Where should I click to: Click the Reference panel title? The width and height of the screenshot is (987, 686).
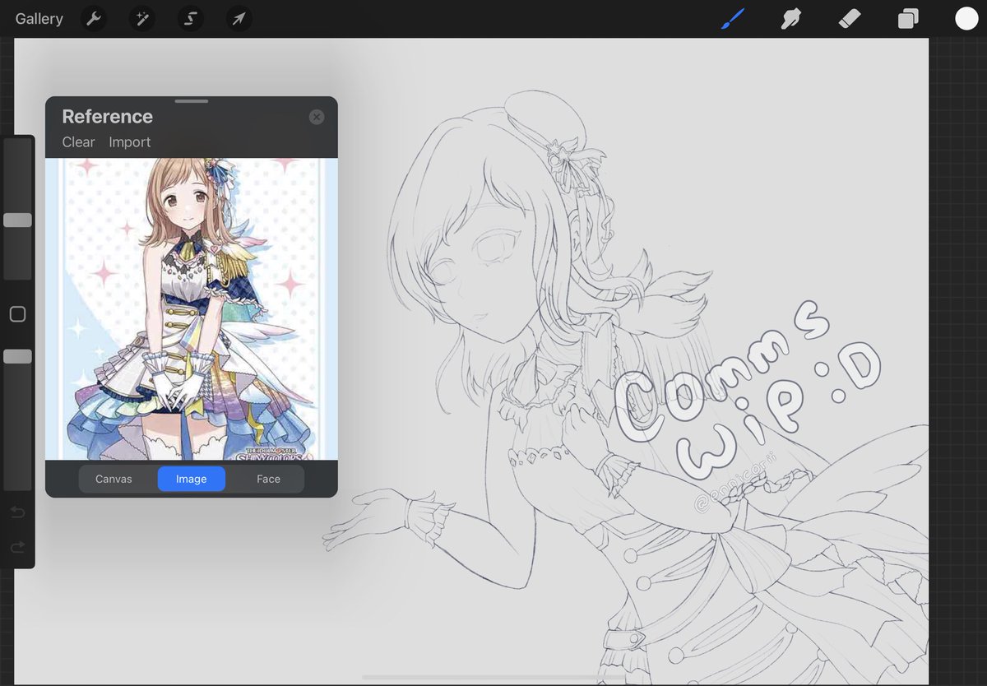(107, 117)
